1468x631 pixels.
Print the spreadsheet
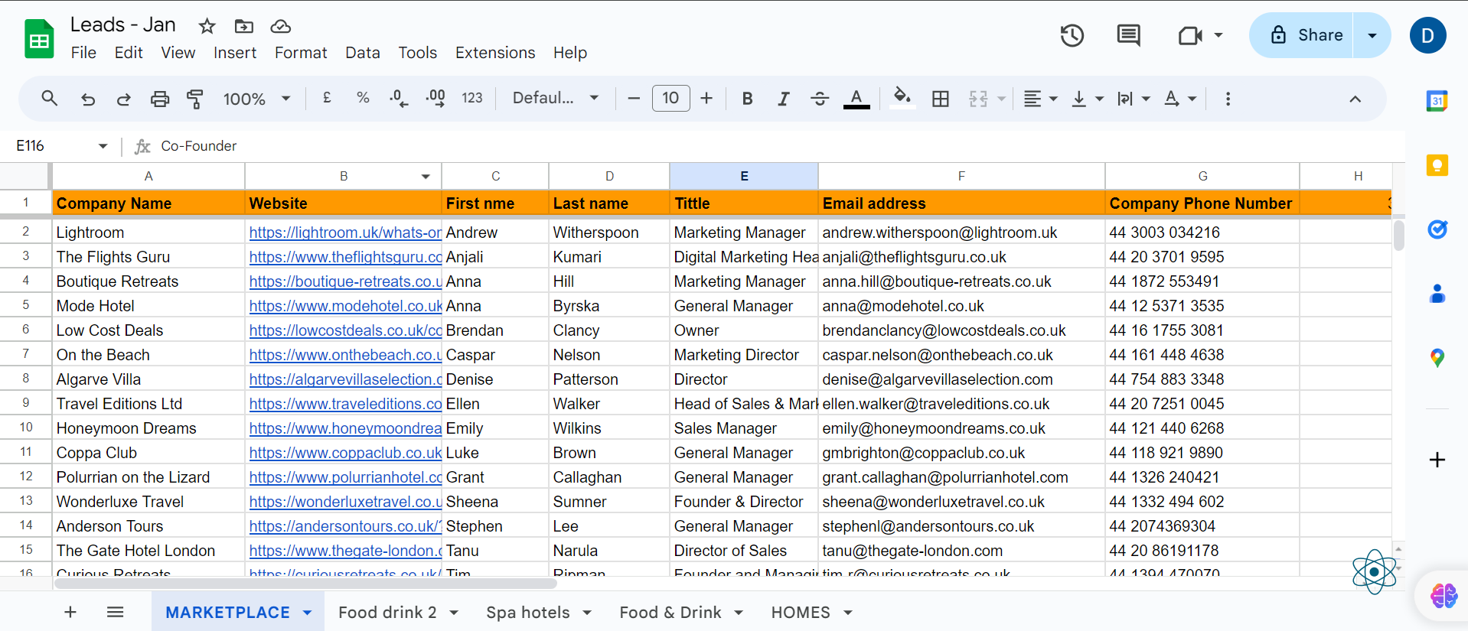click(x=159, y=99)
